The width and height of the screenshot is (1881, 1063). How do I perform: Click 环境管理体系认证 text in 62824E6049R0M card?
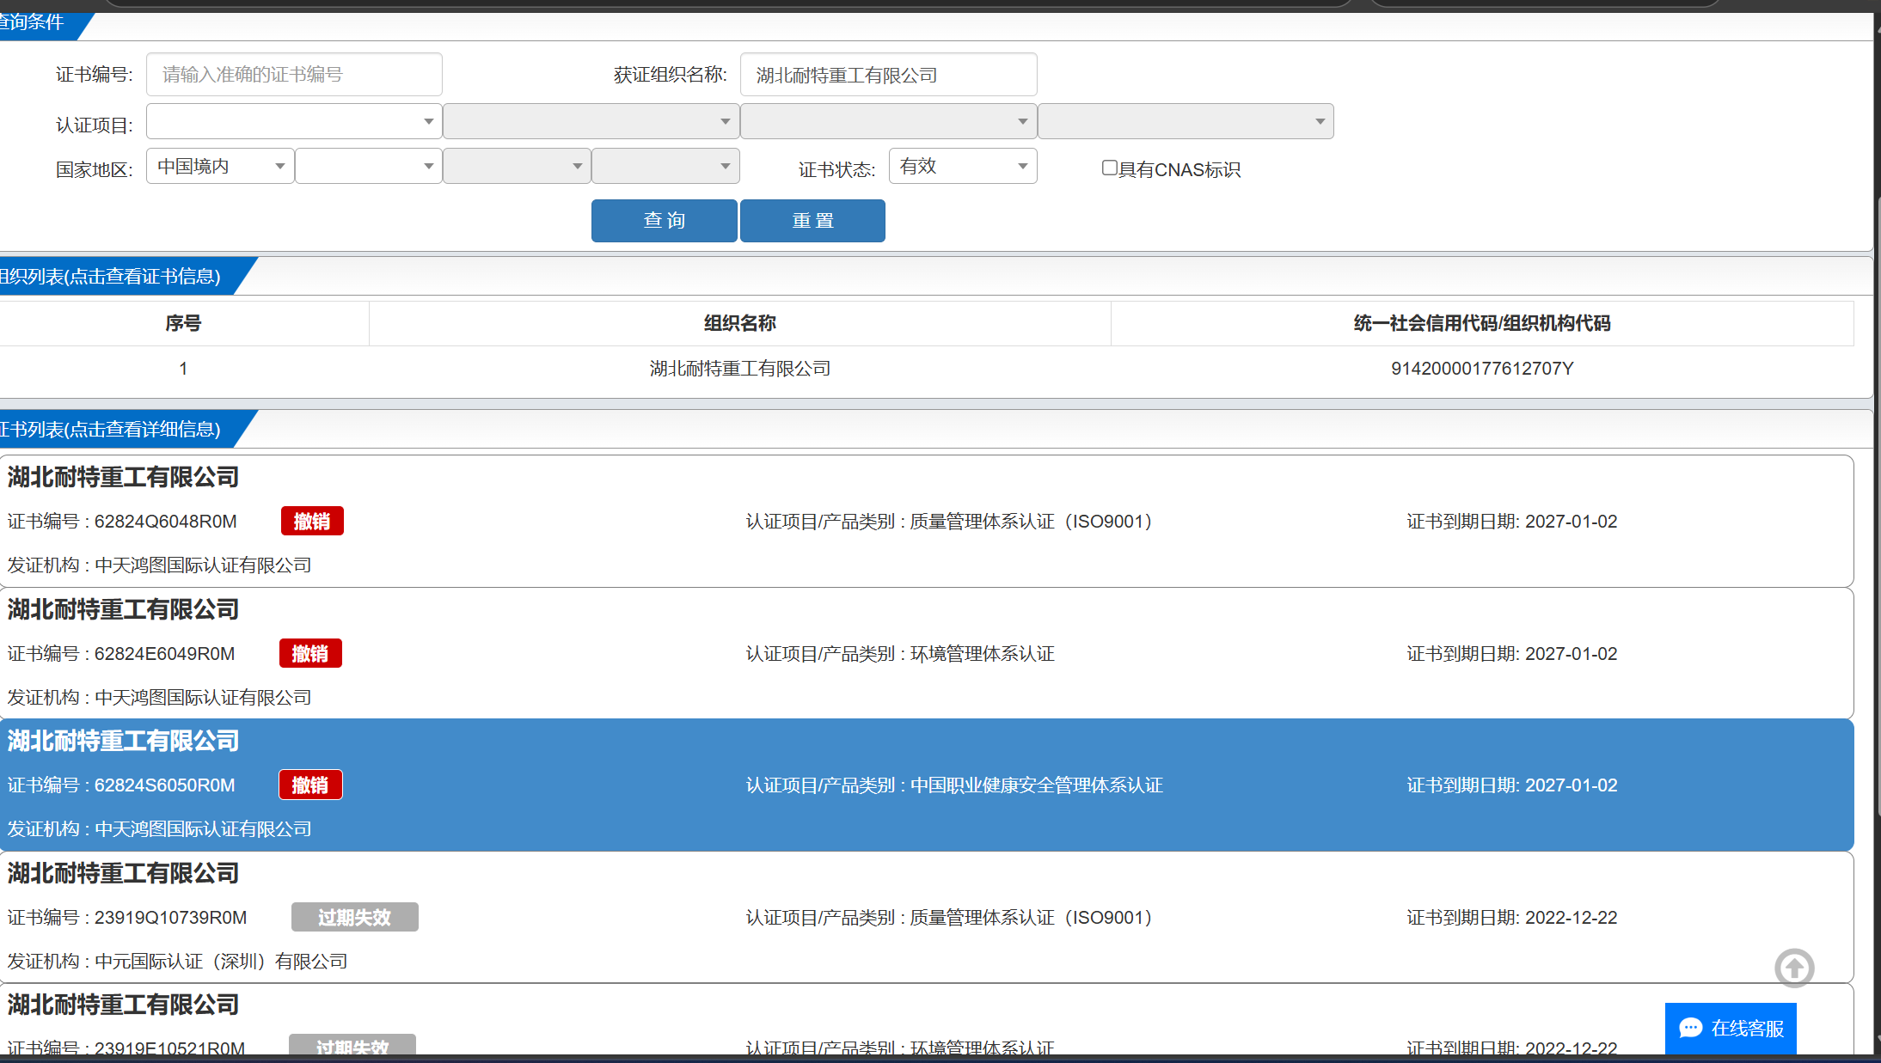pos(982,654)
